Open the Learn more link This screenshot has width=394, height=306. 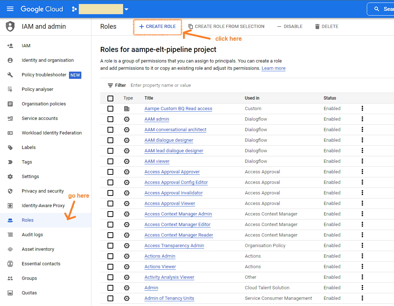[273, 68]
